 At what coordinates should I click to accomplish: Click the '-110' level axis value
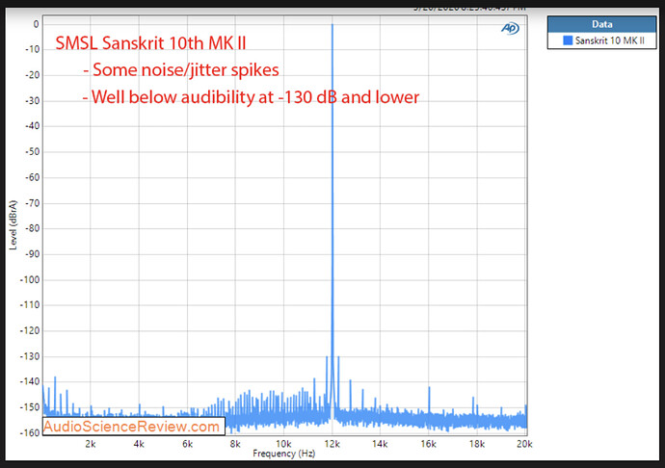30,305
